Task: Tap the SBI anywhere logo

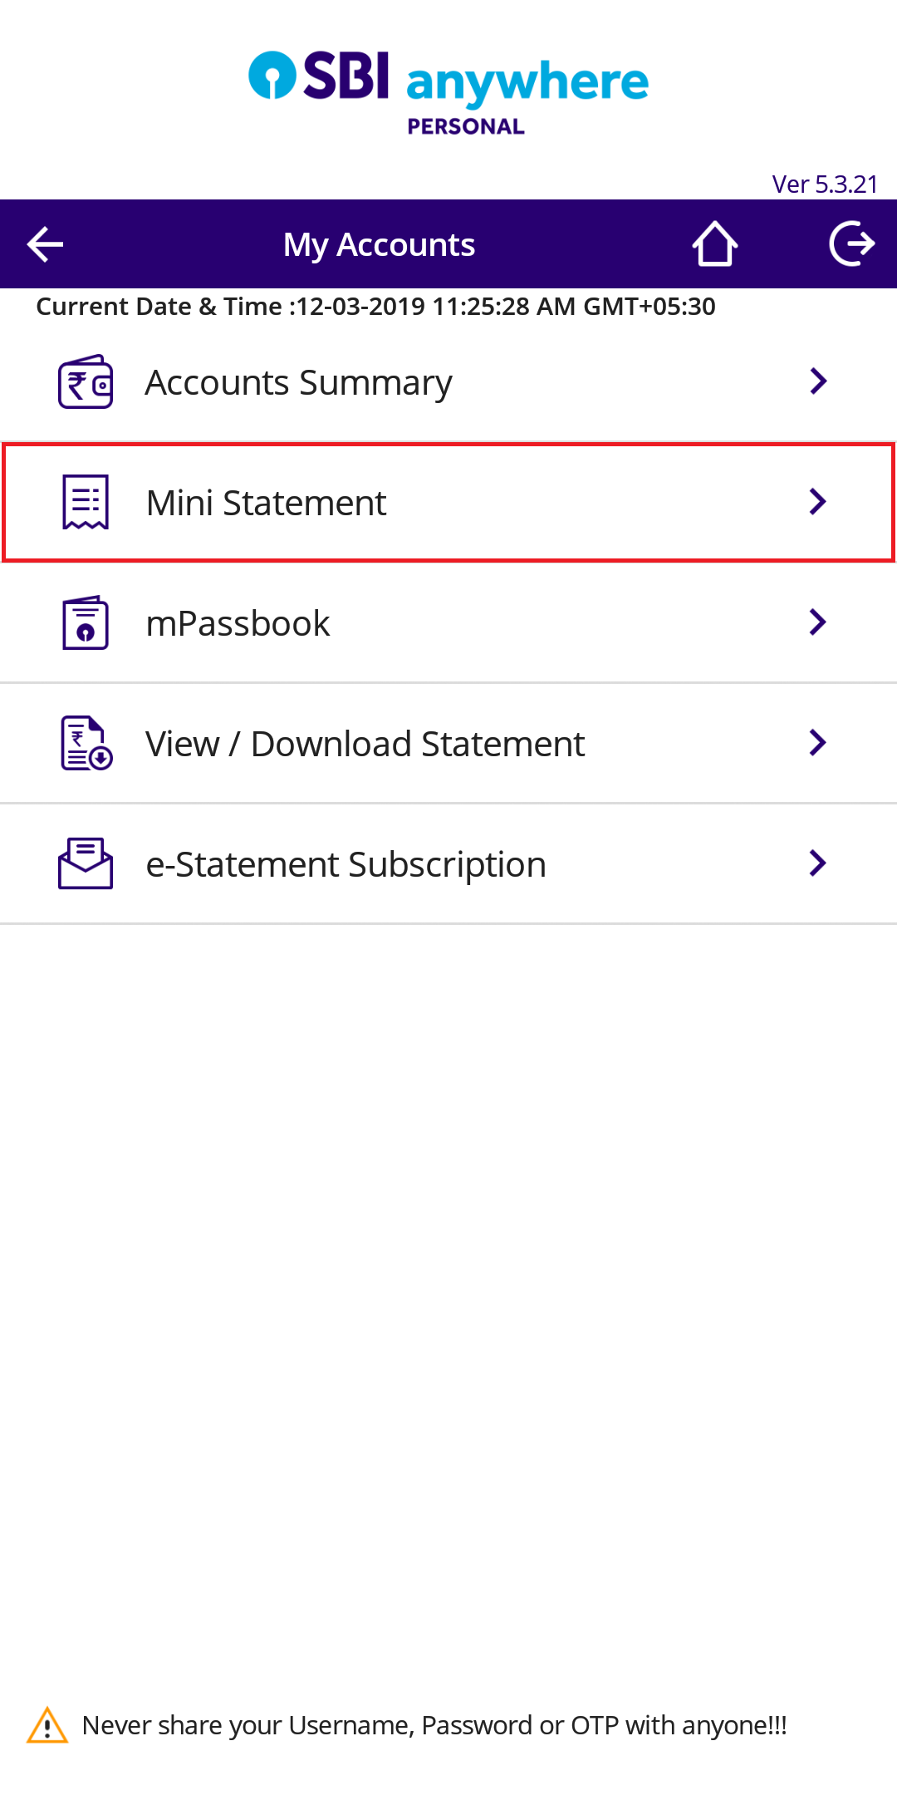Action: click(x=448, y=93)
